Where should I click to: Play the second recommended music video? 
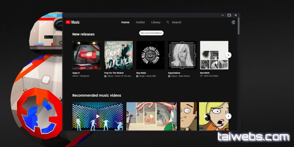pyautogui.click(x=151, y=116)
